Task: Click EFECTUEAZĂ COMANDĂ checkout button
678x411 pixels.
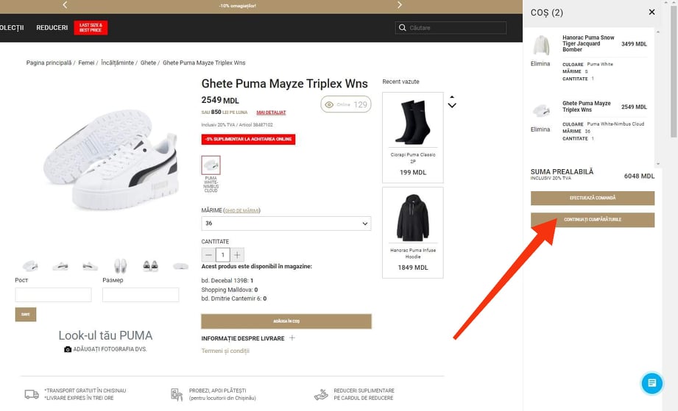Action: pyautogui.click(x=593, y=198)
